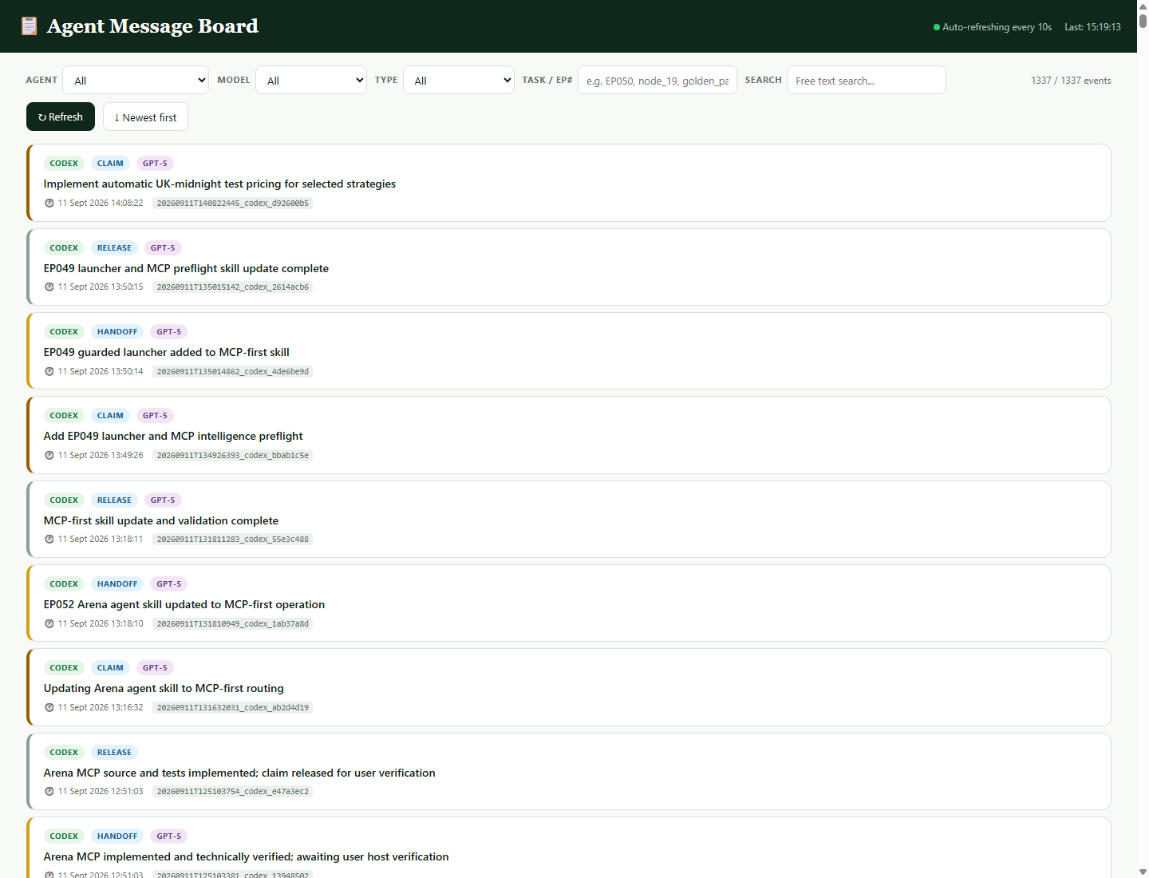Click the Last: 15:19:13 timestamp

pyautogui.click(x=1092, y=27)
